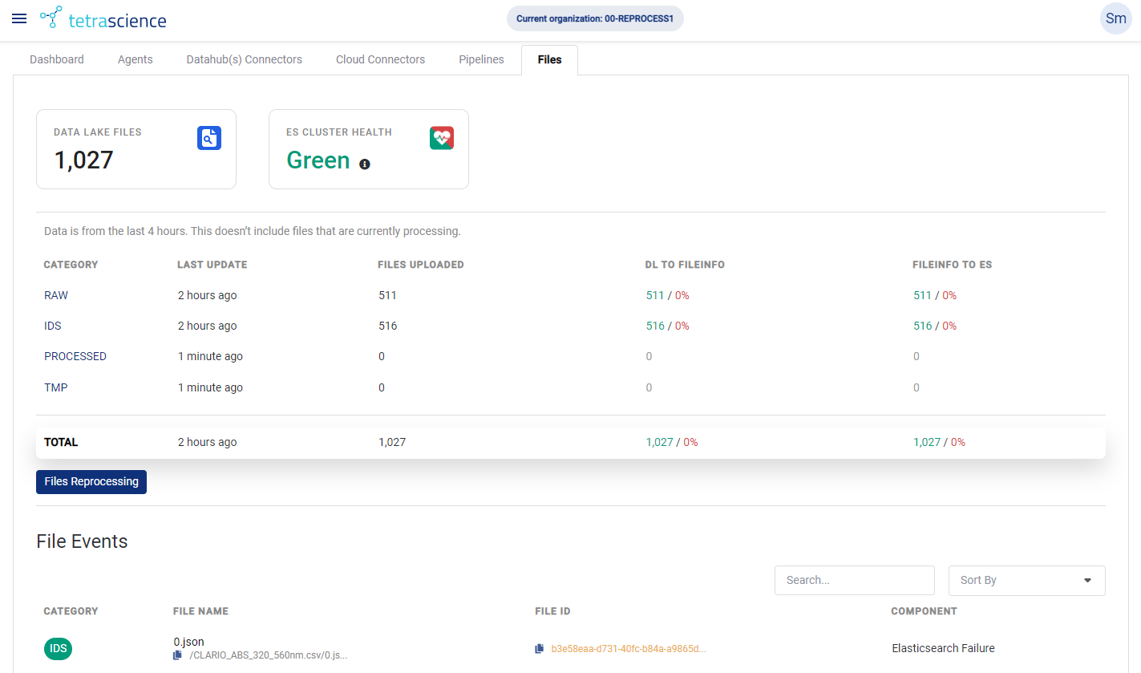This screenshot has width=1141, height=673.
Task: Click the Current organization: 00-REPROCESS1 selector
Action: point(594,18)
